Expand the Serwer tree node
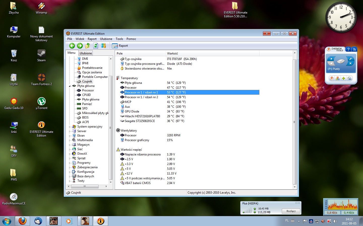This screenshot has height=226, width=363. pos(70,131)
